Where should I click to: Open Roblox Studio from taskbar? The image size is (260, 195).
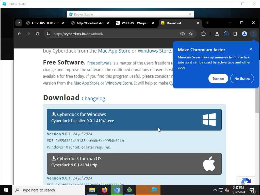[154, 190]
